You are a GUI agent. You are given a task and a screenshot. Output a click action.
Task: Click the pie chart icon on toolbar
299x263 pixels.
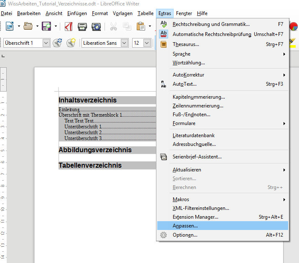tap(293, 26)
